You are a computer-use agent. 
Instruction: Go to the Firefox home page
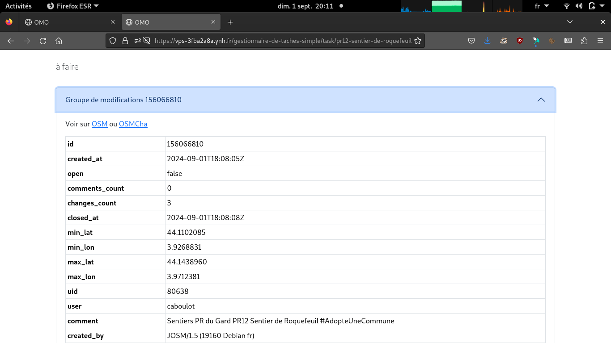59,41
